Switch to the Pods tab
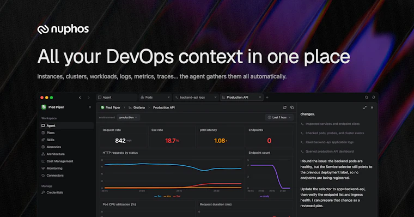The width and height of the screenshot is (414, 217). [155, 97]
